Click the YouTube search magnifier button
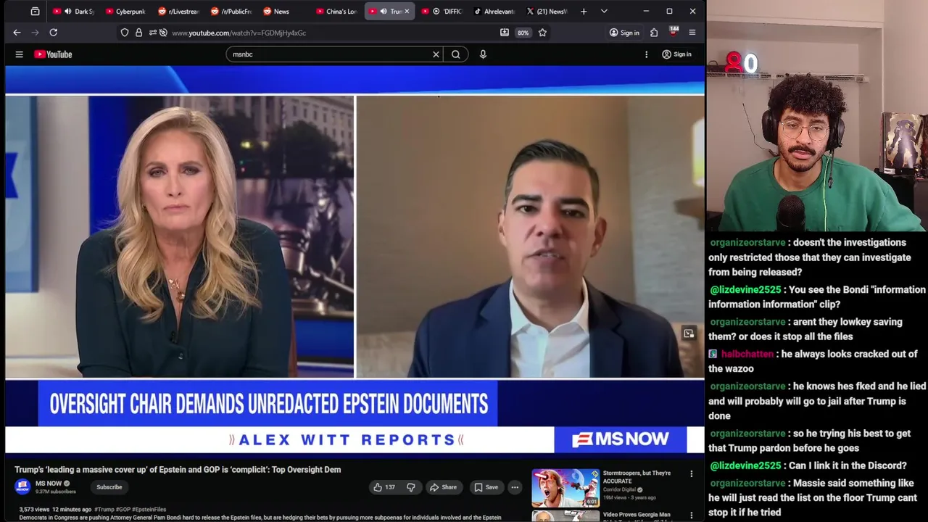The width and height of the screenshot is (928, 522). [456, 54]
